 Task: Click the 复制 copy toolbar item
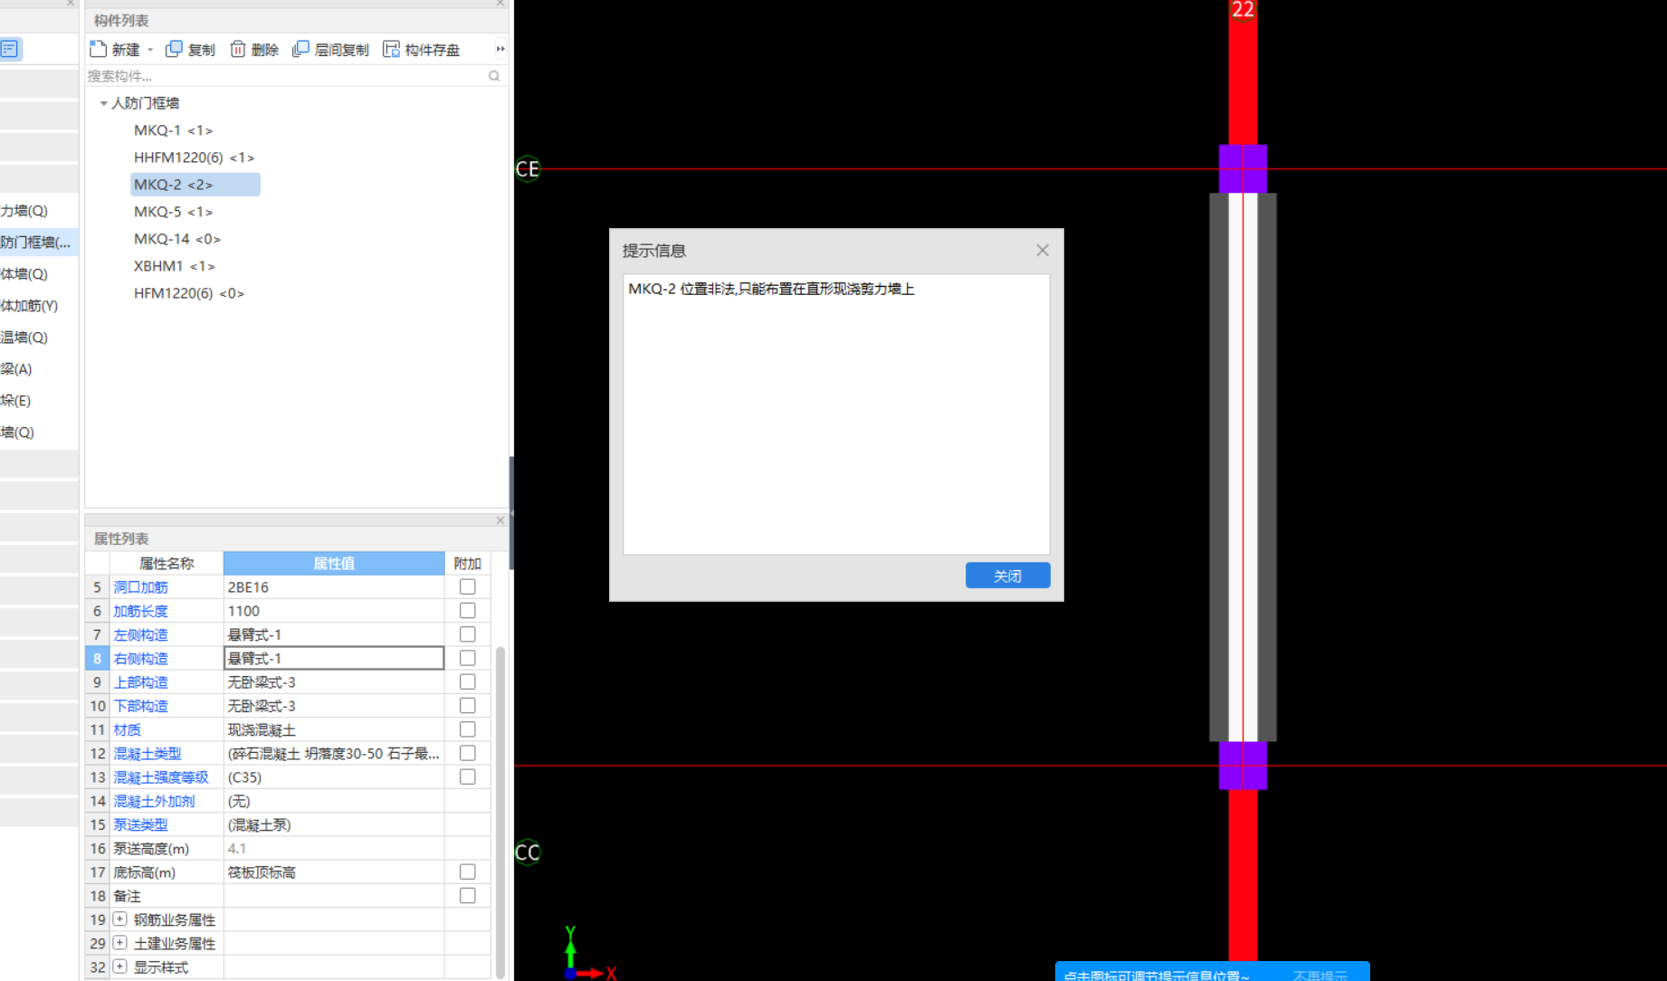[190, 49]
